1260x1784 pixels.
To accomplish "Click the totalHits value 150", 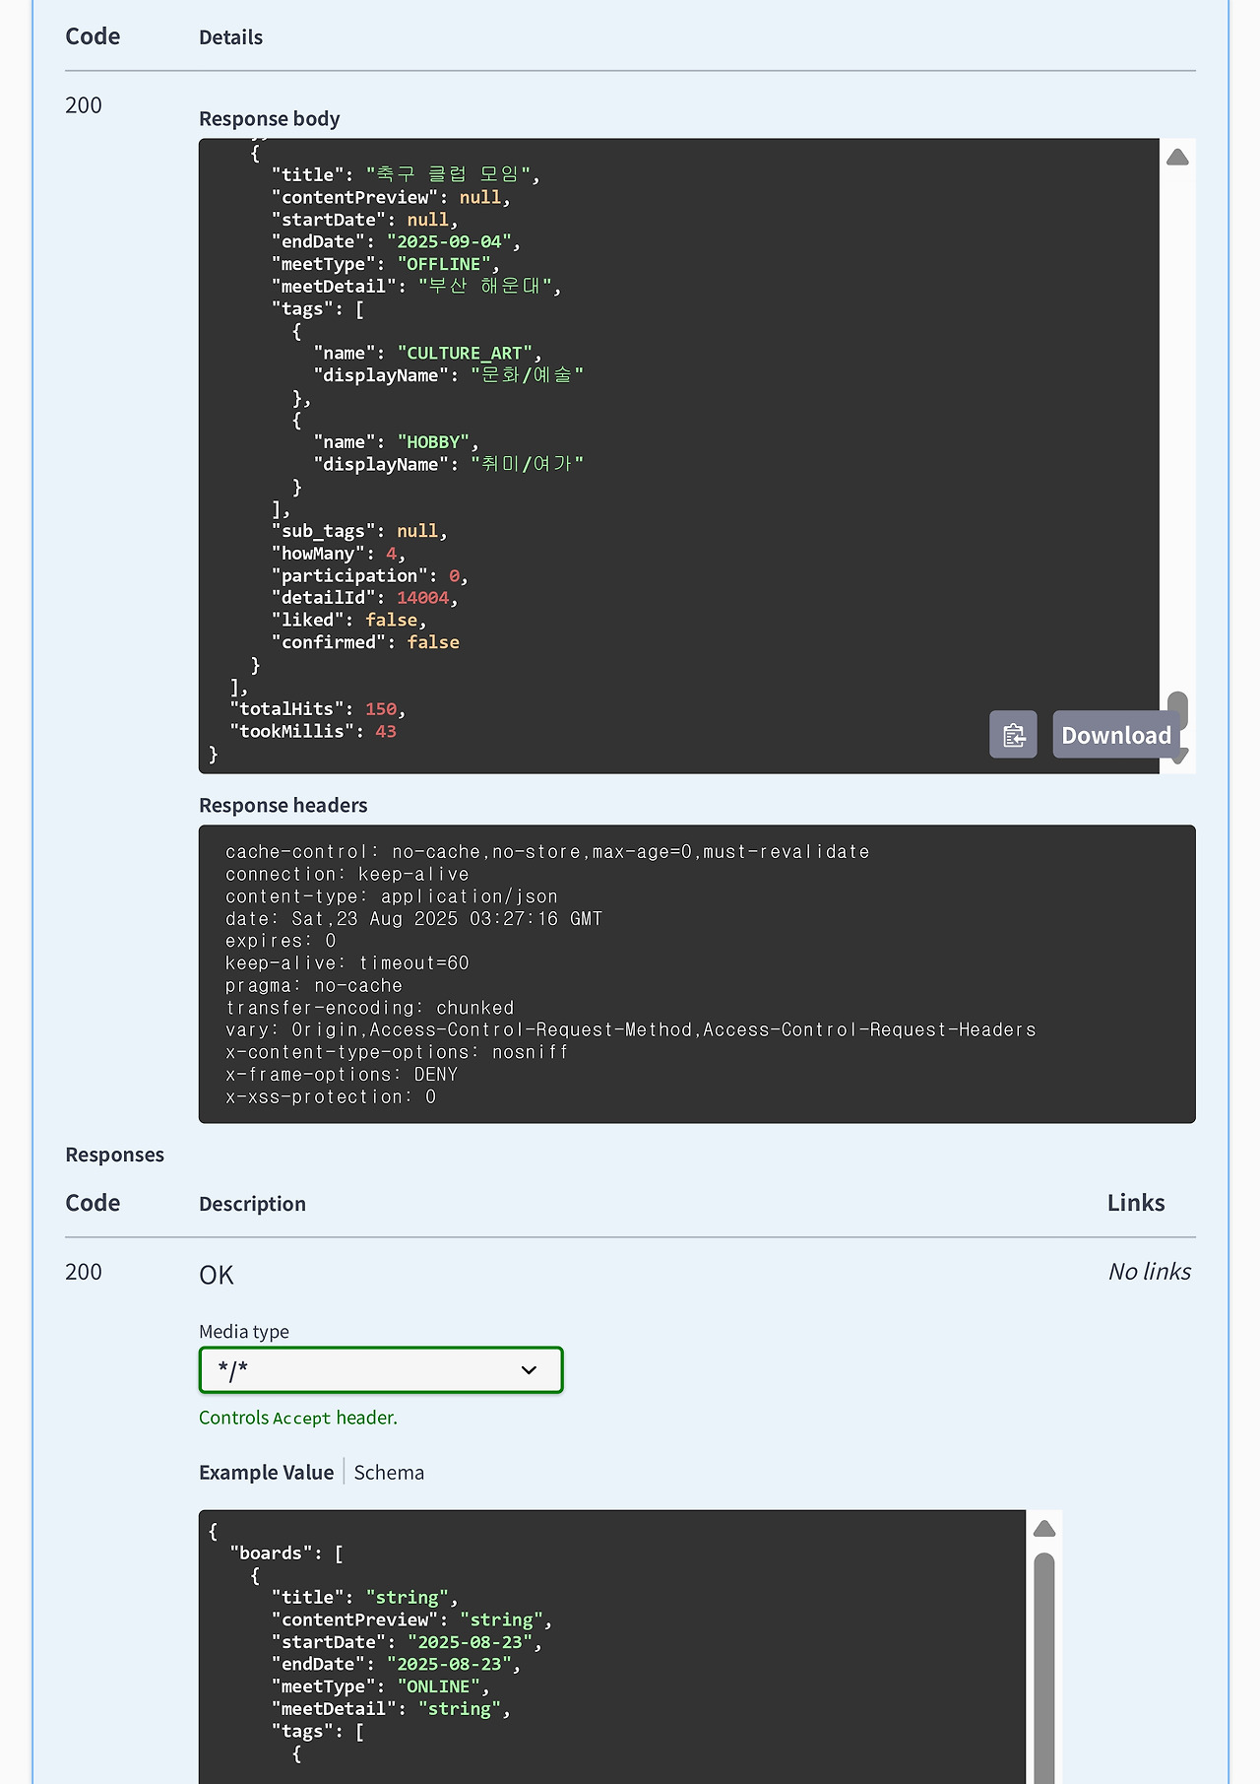I will pos(381,709).
